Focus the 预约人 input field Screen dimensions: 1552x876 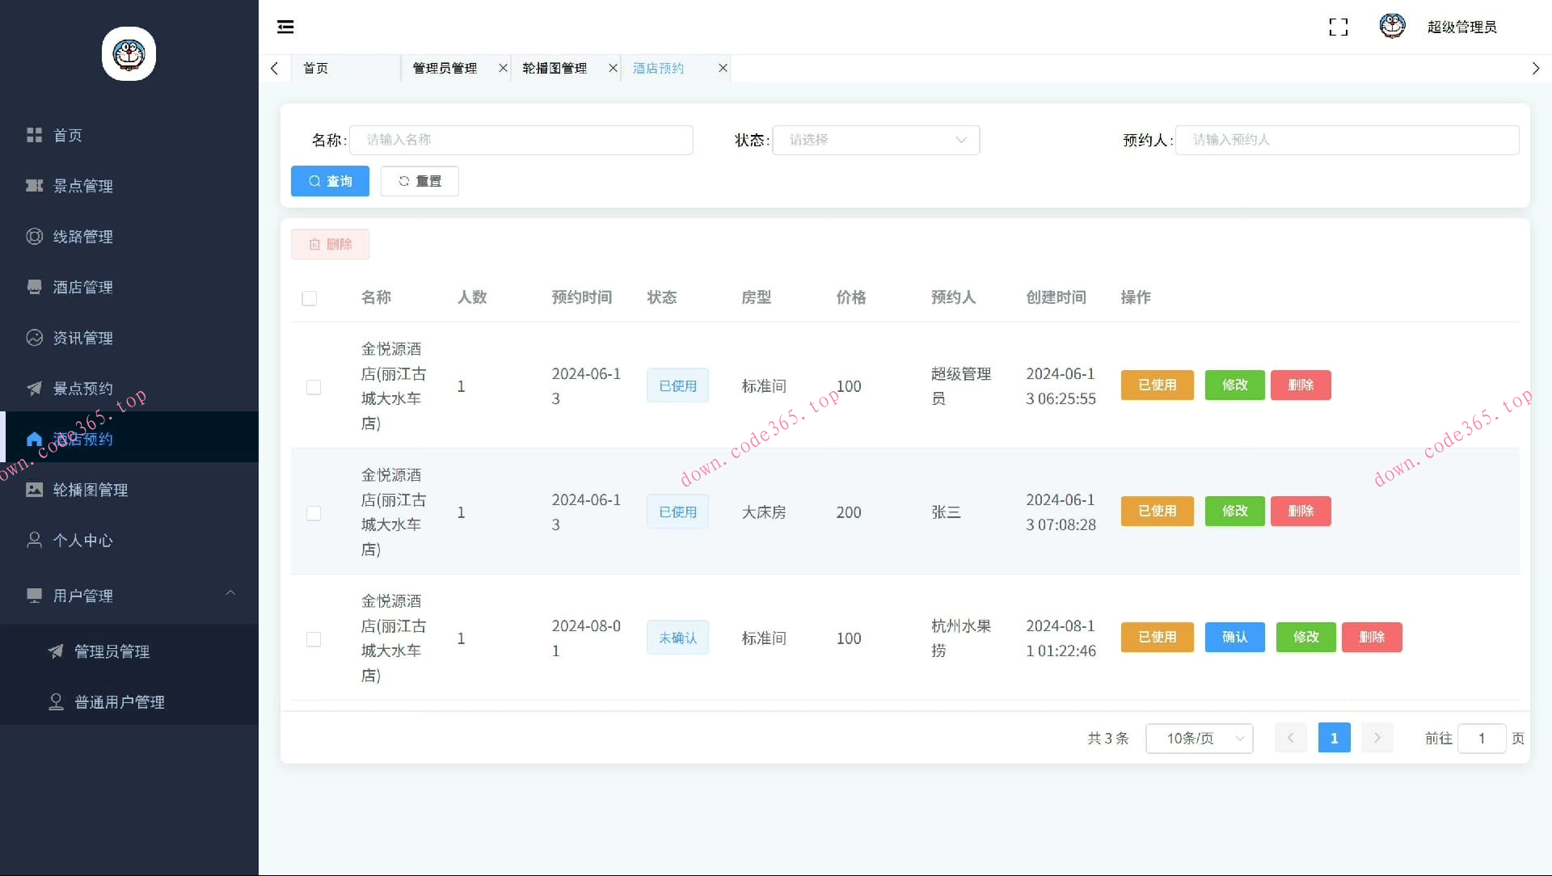1346,140
